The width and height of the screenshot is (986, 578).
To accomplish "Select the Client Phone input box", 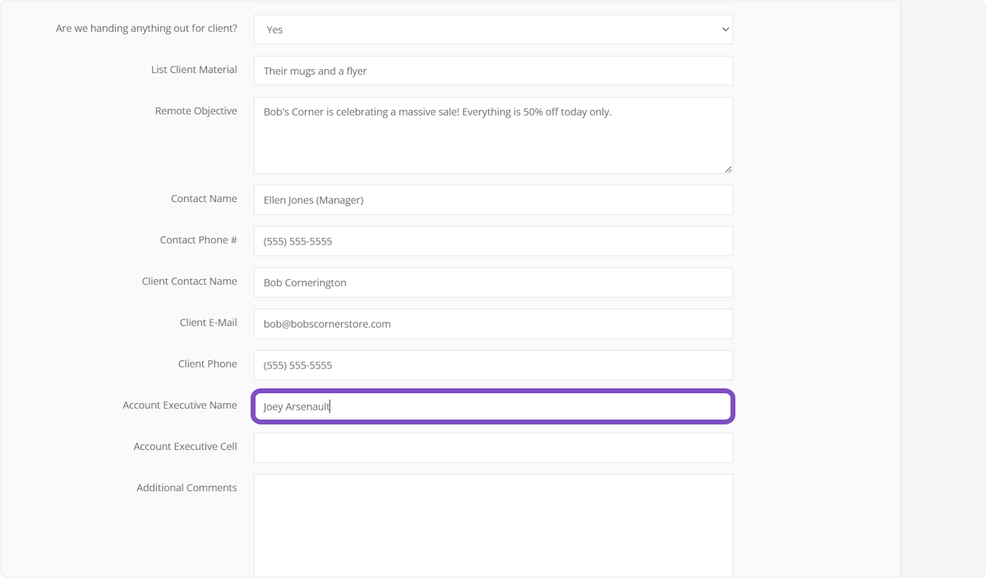I will coord(492,365).
